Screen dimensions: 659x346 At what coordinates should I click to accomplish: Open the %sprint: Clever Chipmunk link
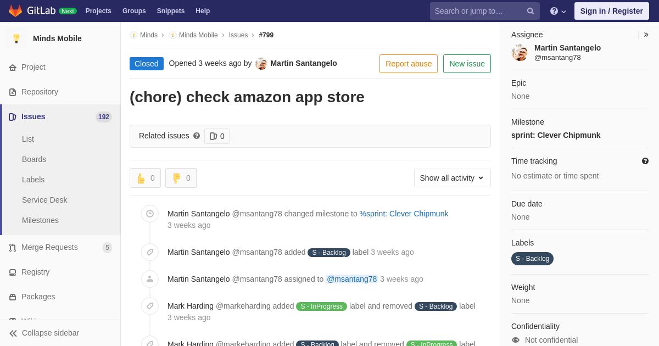(x=404, y=214)
